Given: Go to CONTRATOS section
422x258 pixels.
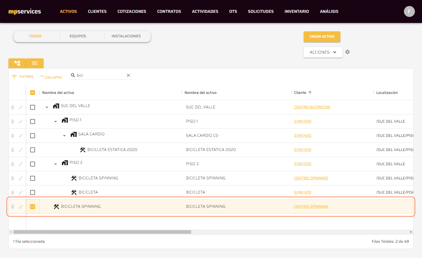Looking at the screenshot, I should pos(169,11).
